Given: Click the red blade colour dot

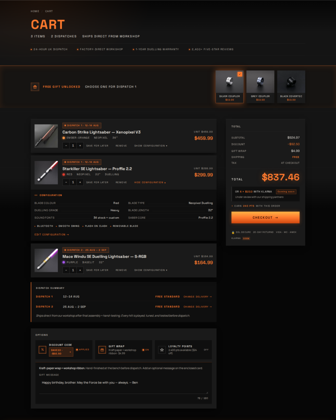Looking at the screenshot, I should [x=64, y=174].
